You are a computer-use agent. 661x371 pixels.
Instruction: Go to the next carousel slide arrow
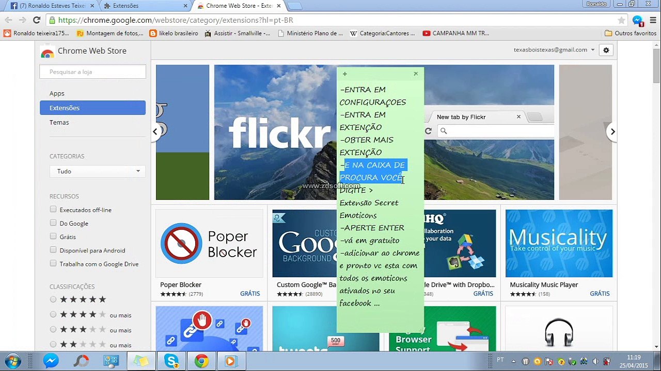(x=612, y=131)
